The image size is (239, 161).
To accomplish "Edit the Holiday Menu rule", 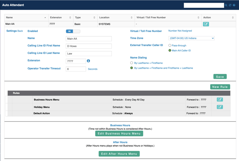I will pyautogui.click(x=220, y=107).
